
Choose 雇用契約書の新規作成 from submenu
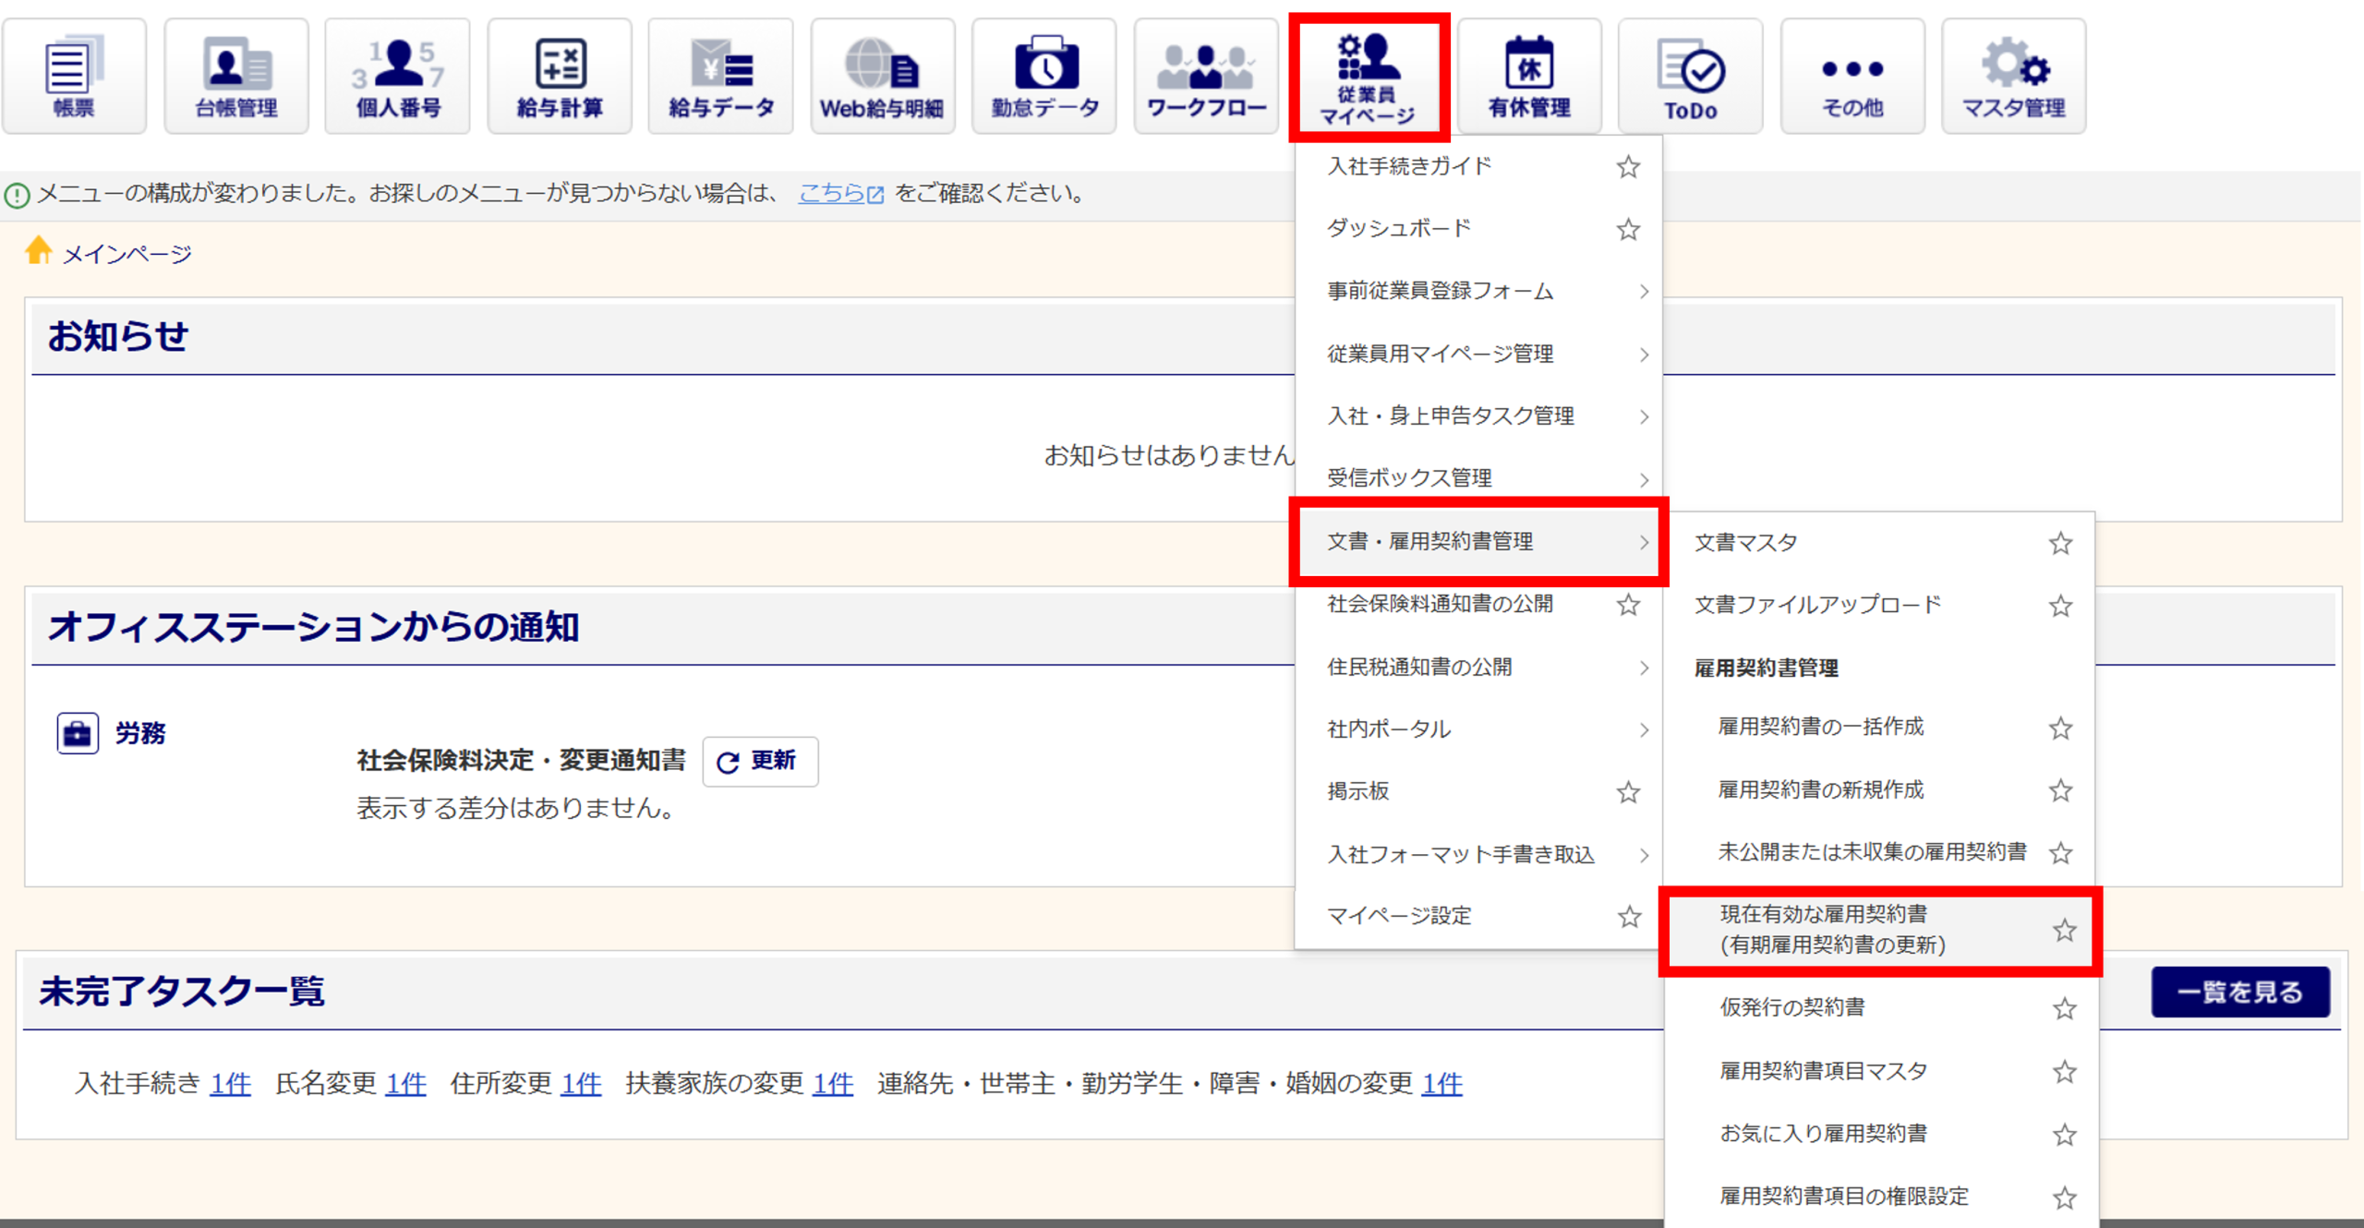[1820, 790]
